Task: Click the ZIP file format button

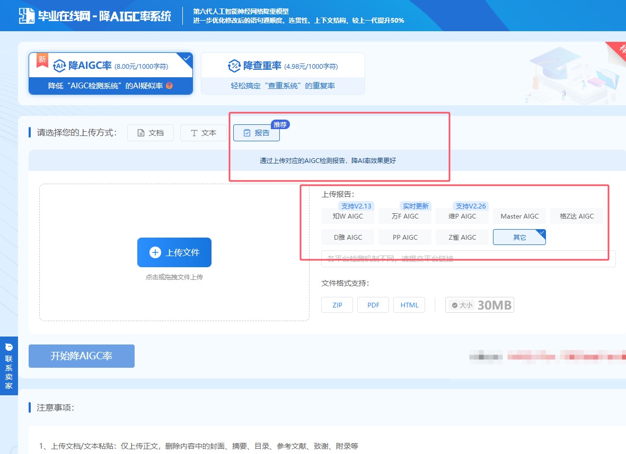Action: [337, 304]
